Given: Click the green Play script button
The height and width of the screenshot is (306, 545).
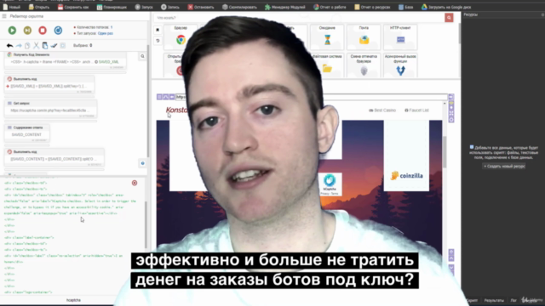Looking at the screenshot, I should [x=12, y=31].
